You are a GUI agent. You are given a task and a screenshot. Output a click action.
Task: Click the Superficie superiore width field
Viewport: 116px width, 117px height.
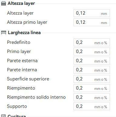pos(92,79)
